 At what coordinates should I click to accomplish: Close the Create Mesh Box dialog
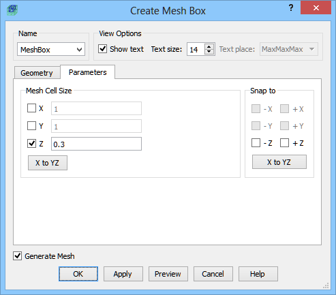tap(316, 8)
